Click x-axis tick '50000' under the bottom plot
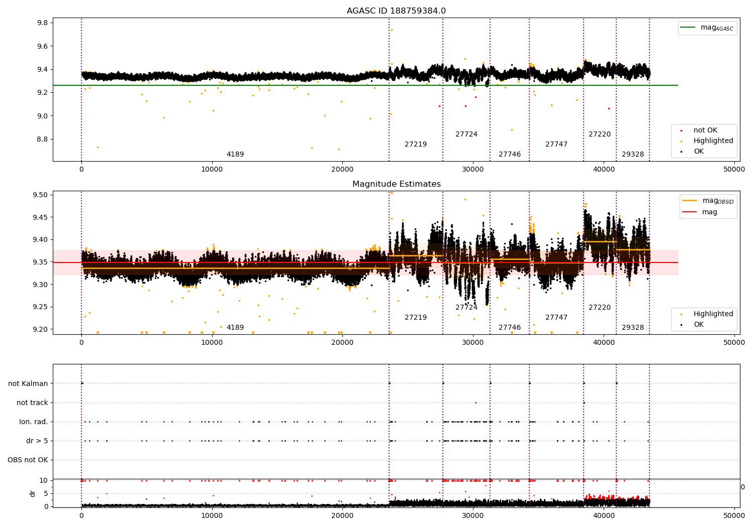Screen dimensions: 754x527 pos(734,515)
